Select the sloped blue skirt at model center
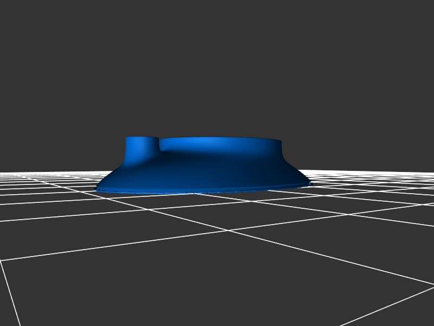Screen dimensions: 434x326 point(206,172)
